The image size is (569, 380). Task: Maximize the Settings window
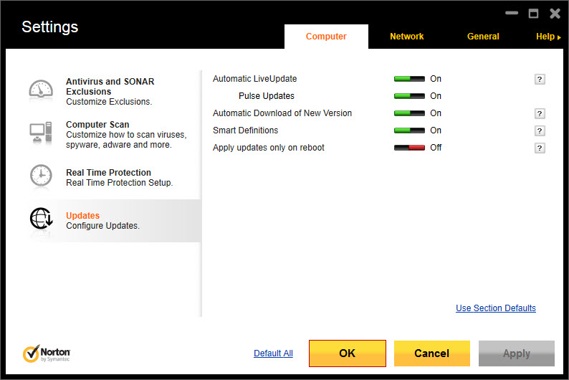click(x=533, y=14)
